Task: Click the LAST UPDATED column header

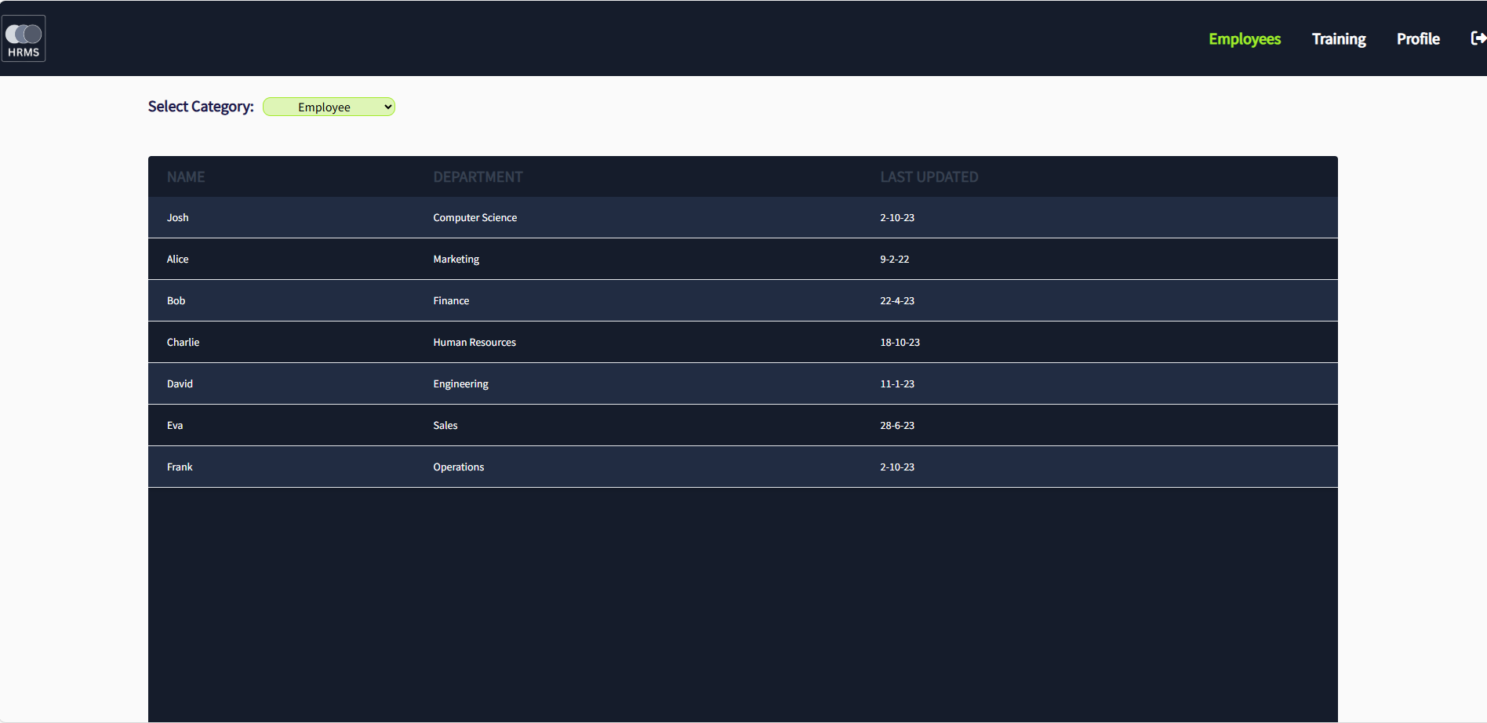Action: pyautogui.click(x=929, y=177)
